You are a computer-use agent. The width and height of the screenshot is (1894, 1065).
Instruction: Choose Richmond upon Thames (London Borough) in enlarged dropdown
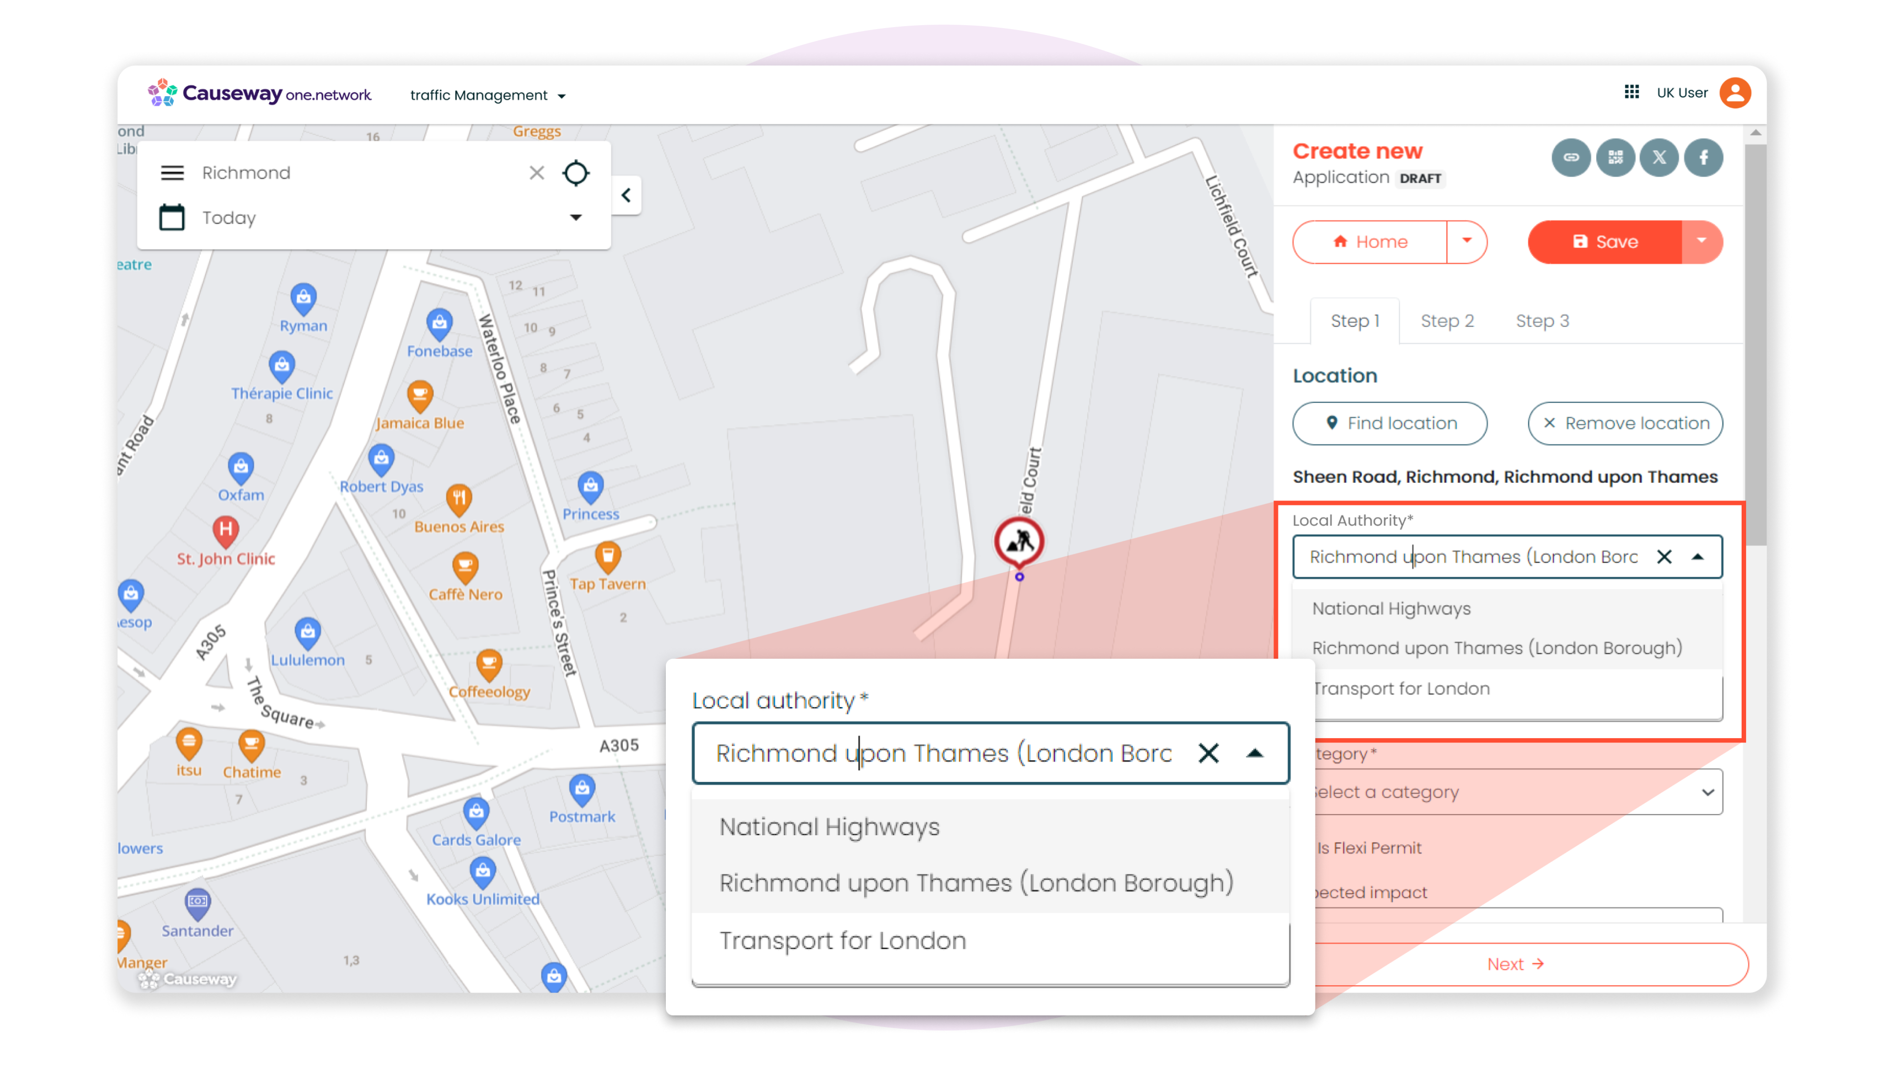(x=990, y=883)
